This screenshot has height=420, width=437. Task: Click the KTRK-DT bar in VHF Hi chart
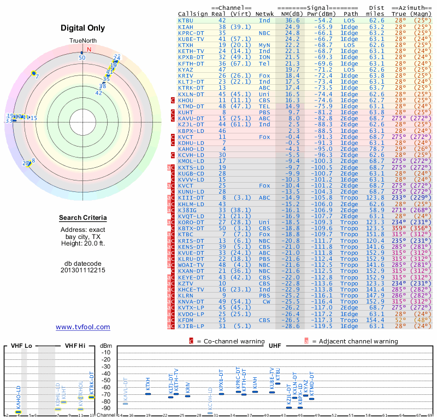point(91,398)
